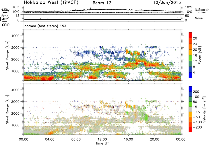The width and height of the screenshot is (209, 145).
Task: Click the 'Freq. [MHz]' axis label
Action: point(5,18)
